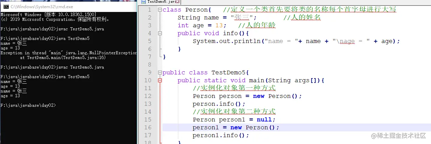Image resolution: width=431 pixels, height=144 pixels.
Task: Click the '(c) 2019 Microsoft Corporation' line
Action: pyautogui.click(x=56, y=19)
